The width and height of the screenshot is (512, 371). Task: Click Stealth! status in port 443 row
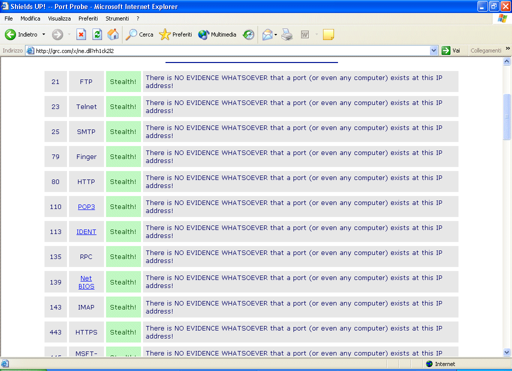[x=123, y=332]
